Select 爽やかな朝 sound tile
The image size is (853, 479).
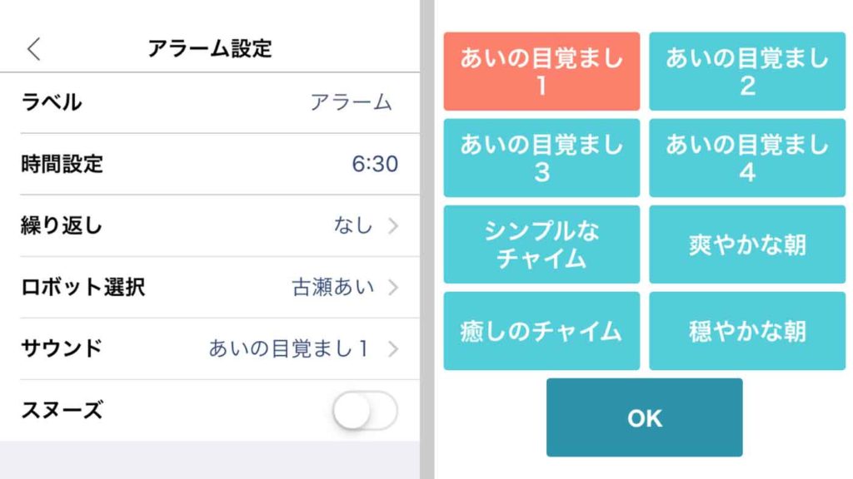click(x=747, y=244)
